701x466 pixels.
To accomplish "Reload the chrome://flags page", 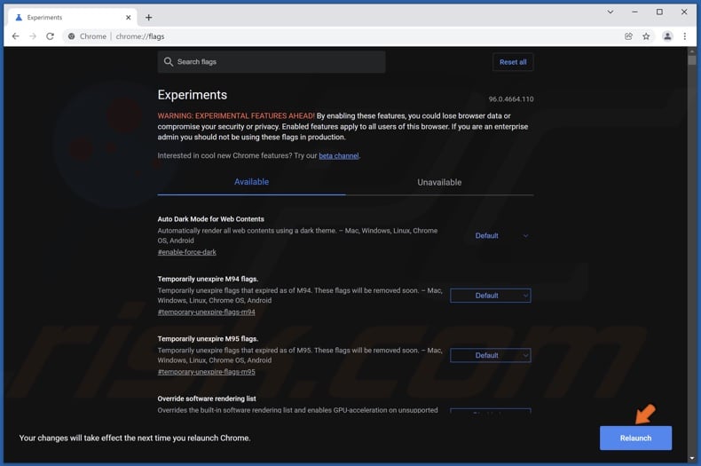I will pos(50,36).
